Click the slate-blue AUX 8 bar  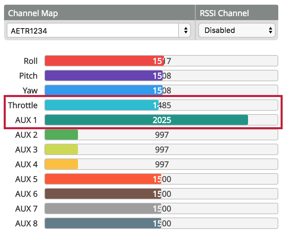click(x=103, y=224)
